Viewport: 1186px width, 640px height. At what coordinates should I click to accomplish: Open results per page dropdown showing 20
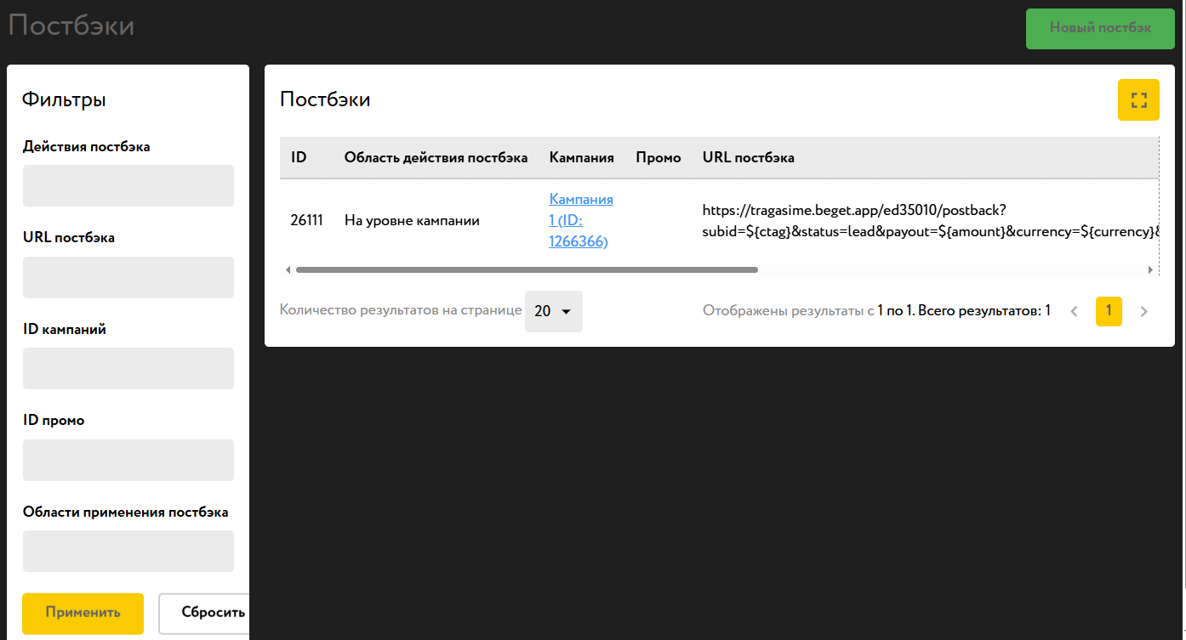[x=554, y=311]
